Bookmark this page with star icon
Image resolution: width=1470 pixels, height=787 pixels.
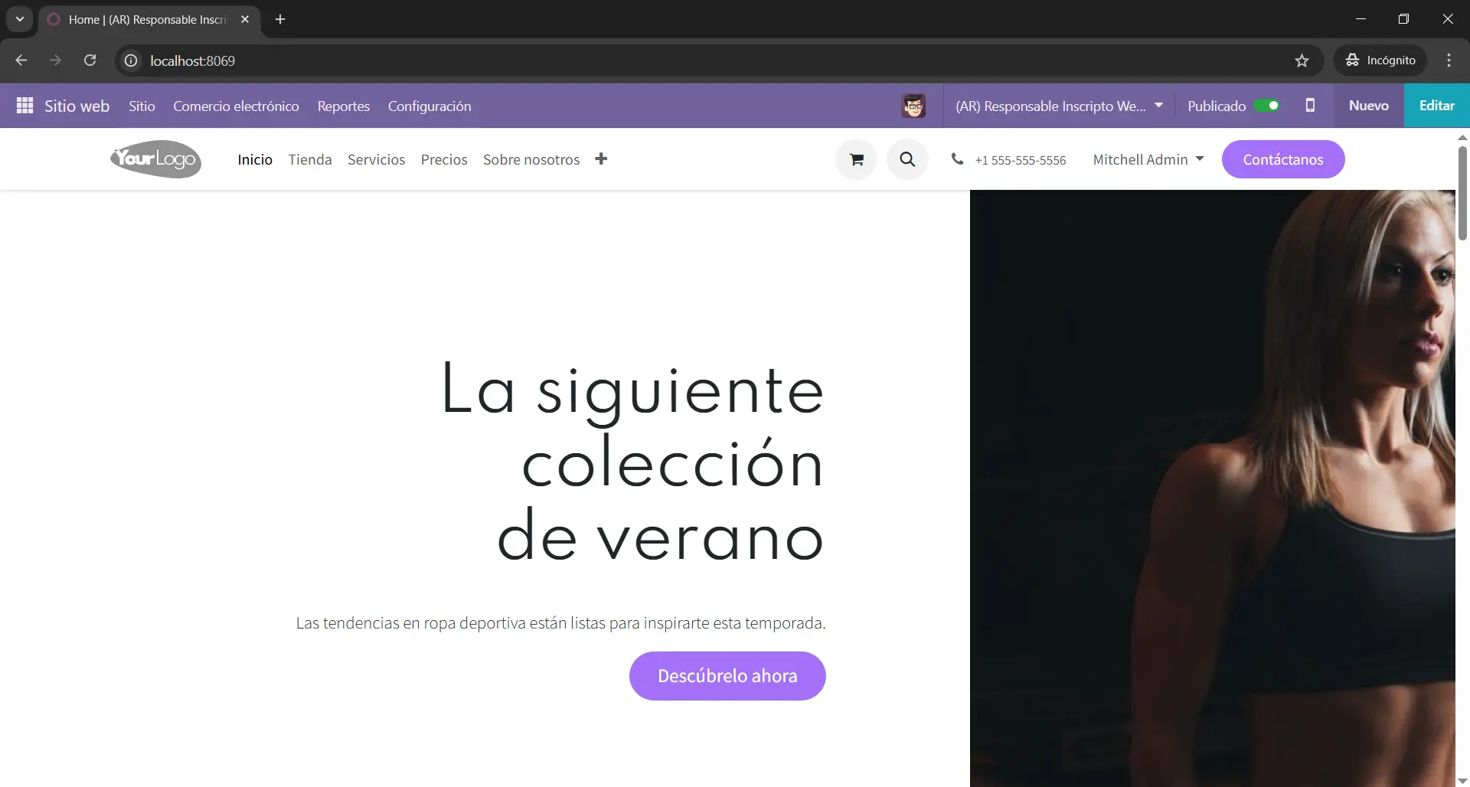(1302, 60)
